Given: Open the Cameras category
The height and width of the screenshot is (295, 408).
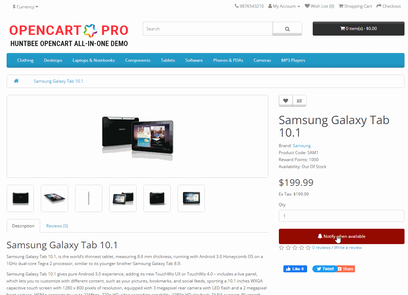Looking at the screenshot, I should tap(262, 60).
